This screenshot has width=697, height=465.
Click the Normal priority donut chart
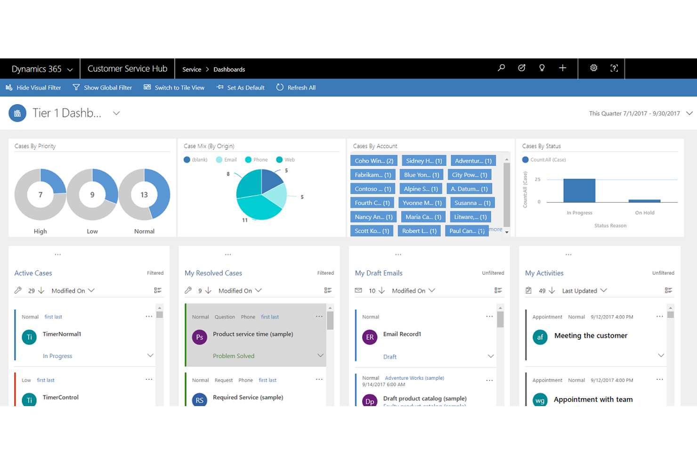(x=144, y=195)
